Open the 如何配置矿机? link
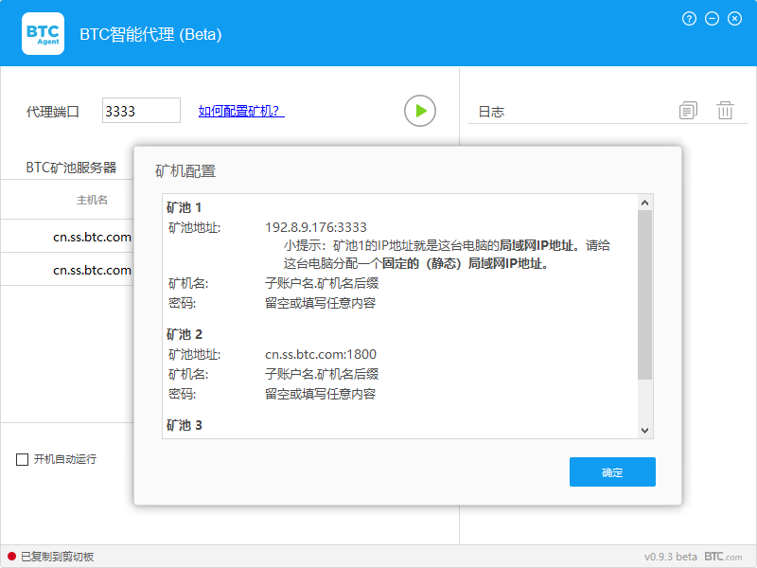This screenshot has width=757, height=568. point(241,111)
